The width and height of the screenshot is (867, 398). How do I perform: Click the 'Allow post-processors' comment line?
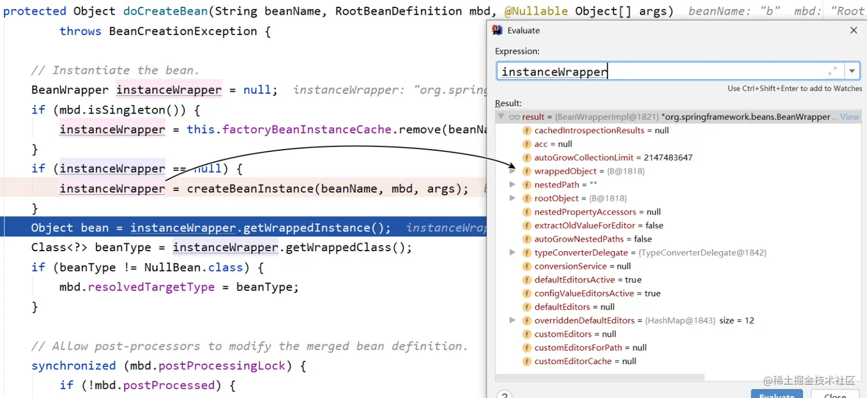[x=250, y=346]
